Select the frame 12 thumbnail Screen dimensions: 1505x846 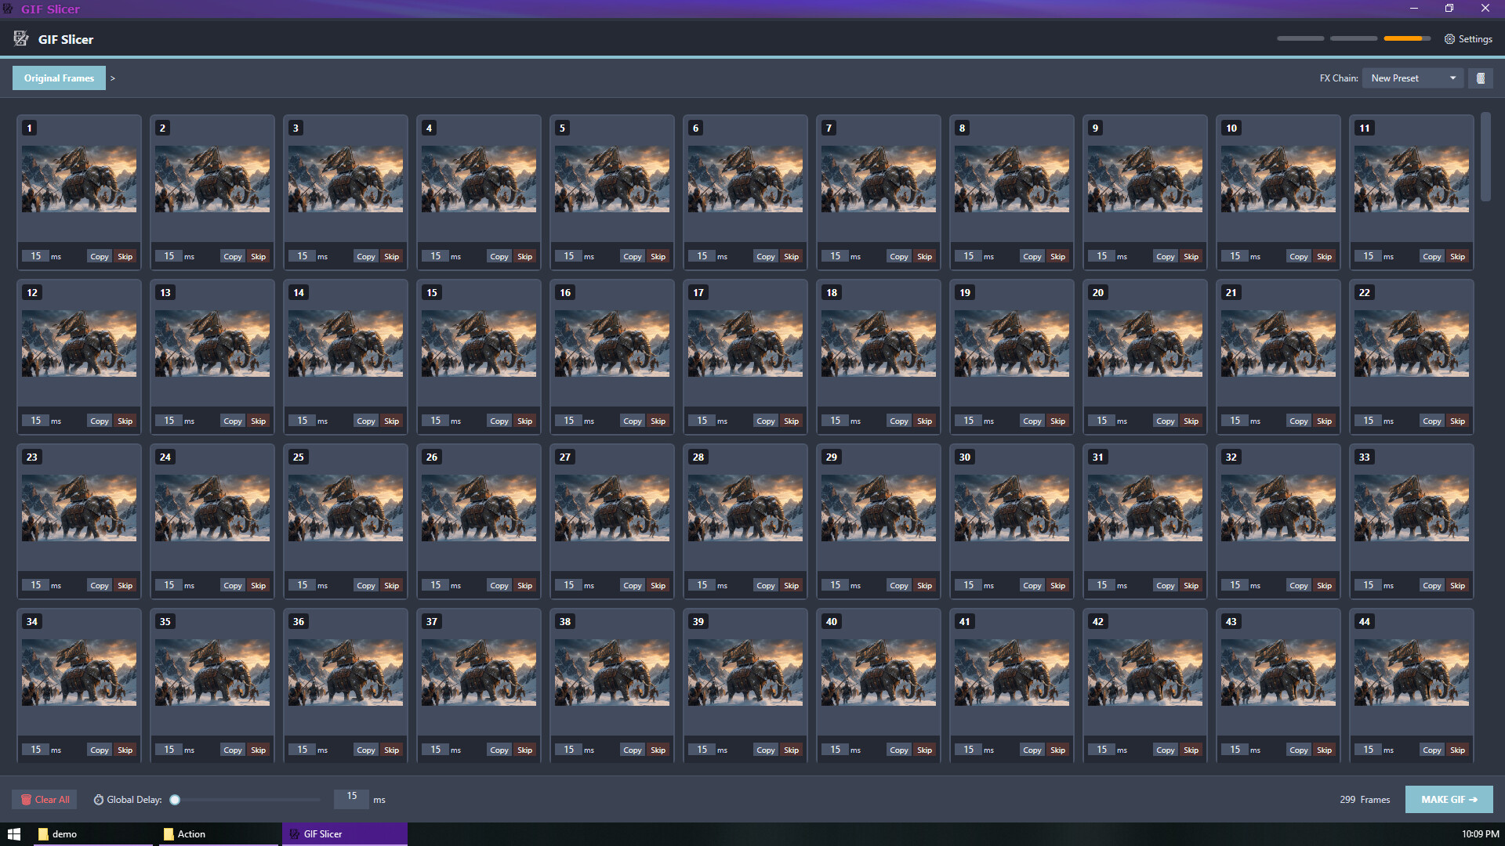coord(79,344)
